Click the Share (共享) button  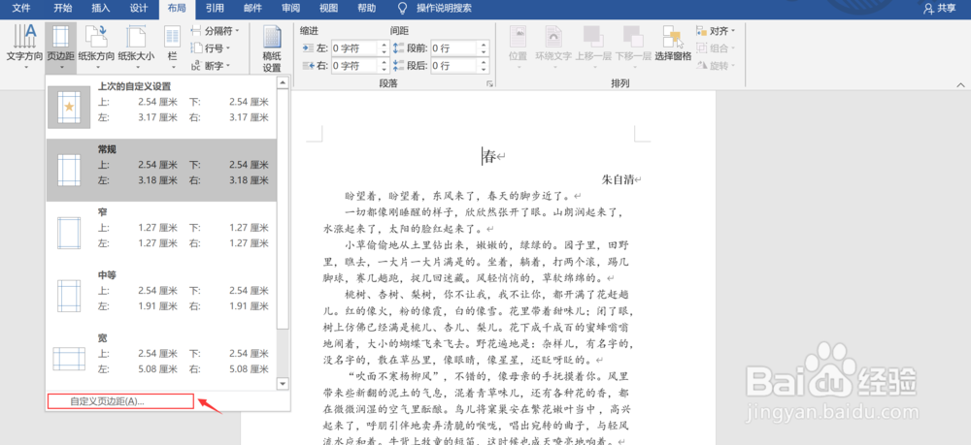(939, 8)
